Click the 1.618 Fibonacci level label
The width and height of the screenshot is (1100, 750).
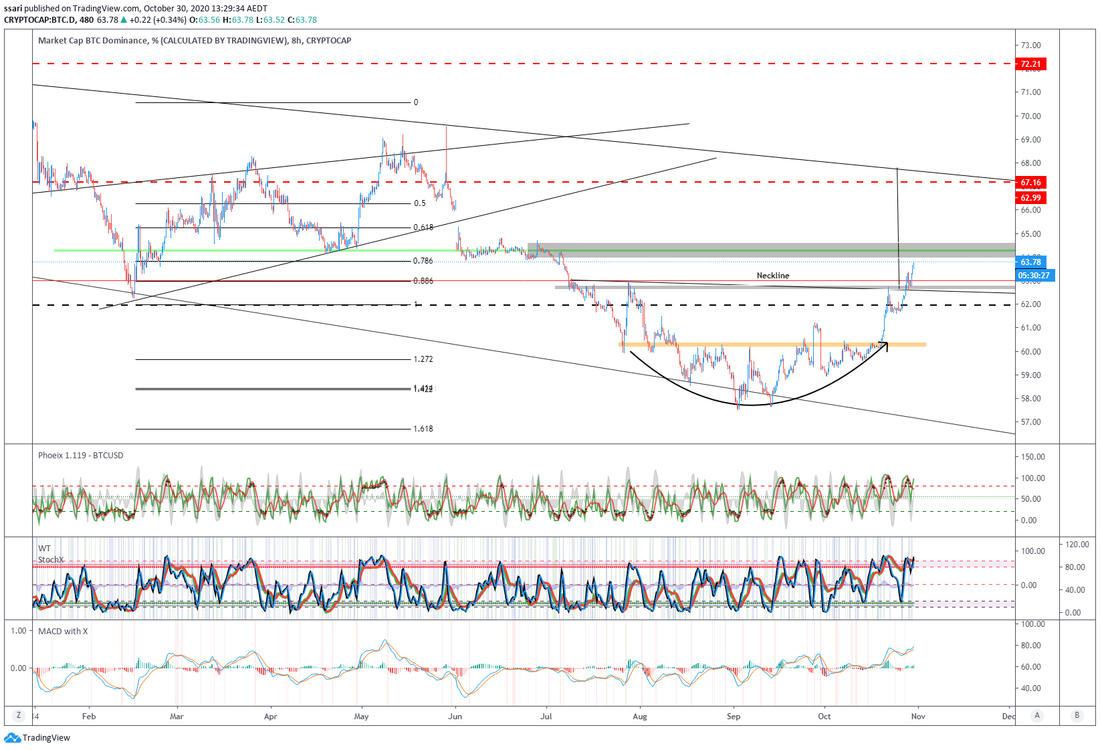[x=423, y=429]
